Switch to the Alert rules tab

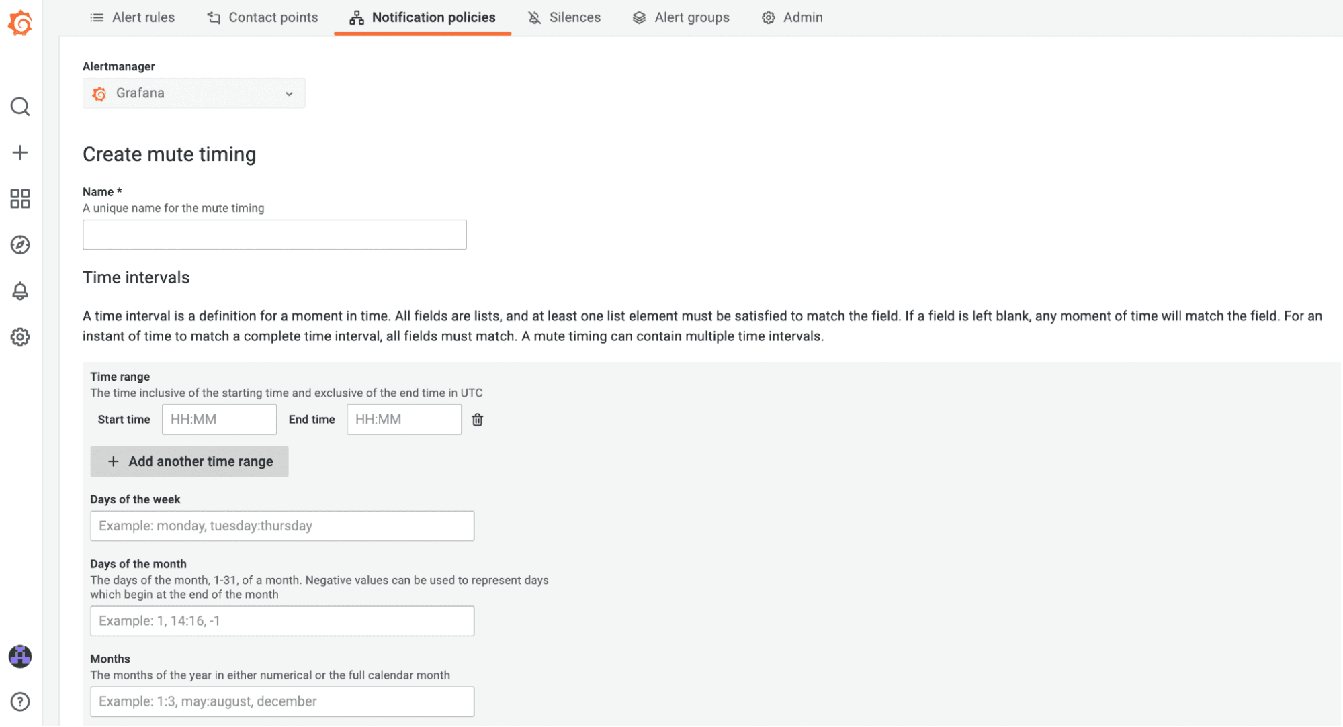click(x=132, y=17)
